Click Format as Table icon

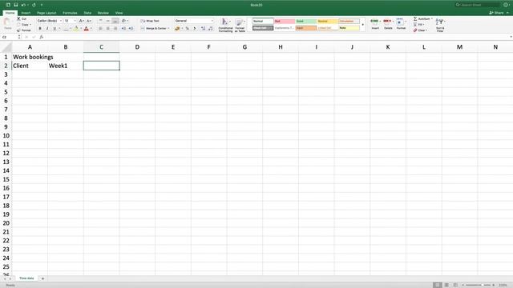[240, 25]
